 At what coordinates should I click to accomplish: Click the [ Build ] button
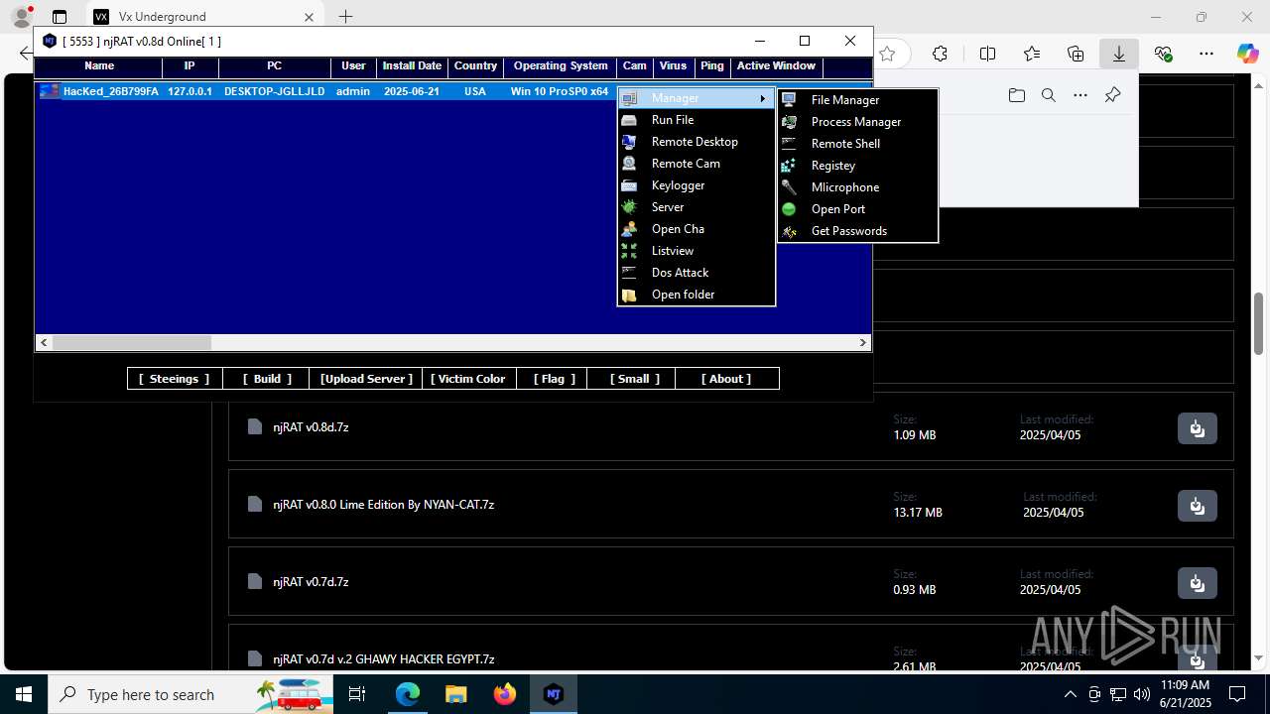pos(266,379)
